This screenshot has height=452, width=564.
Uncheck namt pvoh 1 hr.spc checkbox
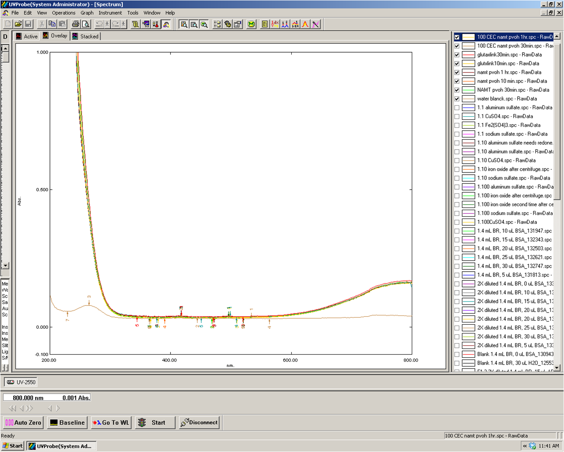pyautogui.click(x=457, y=72)
